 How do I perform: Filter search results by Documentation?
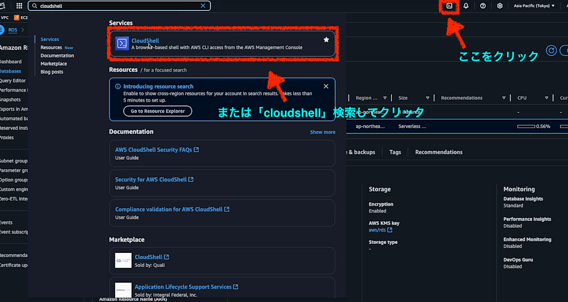(57, 55)
